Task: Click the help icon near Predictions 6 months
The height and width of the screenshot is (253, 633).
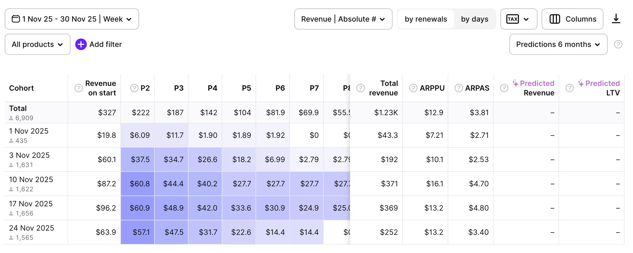Action: pos(618,44)
